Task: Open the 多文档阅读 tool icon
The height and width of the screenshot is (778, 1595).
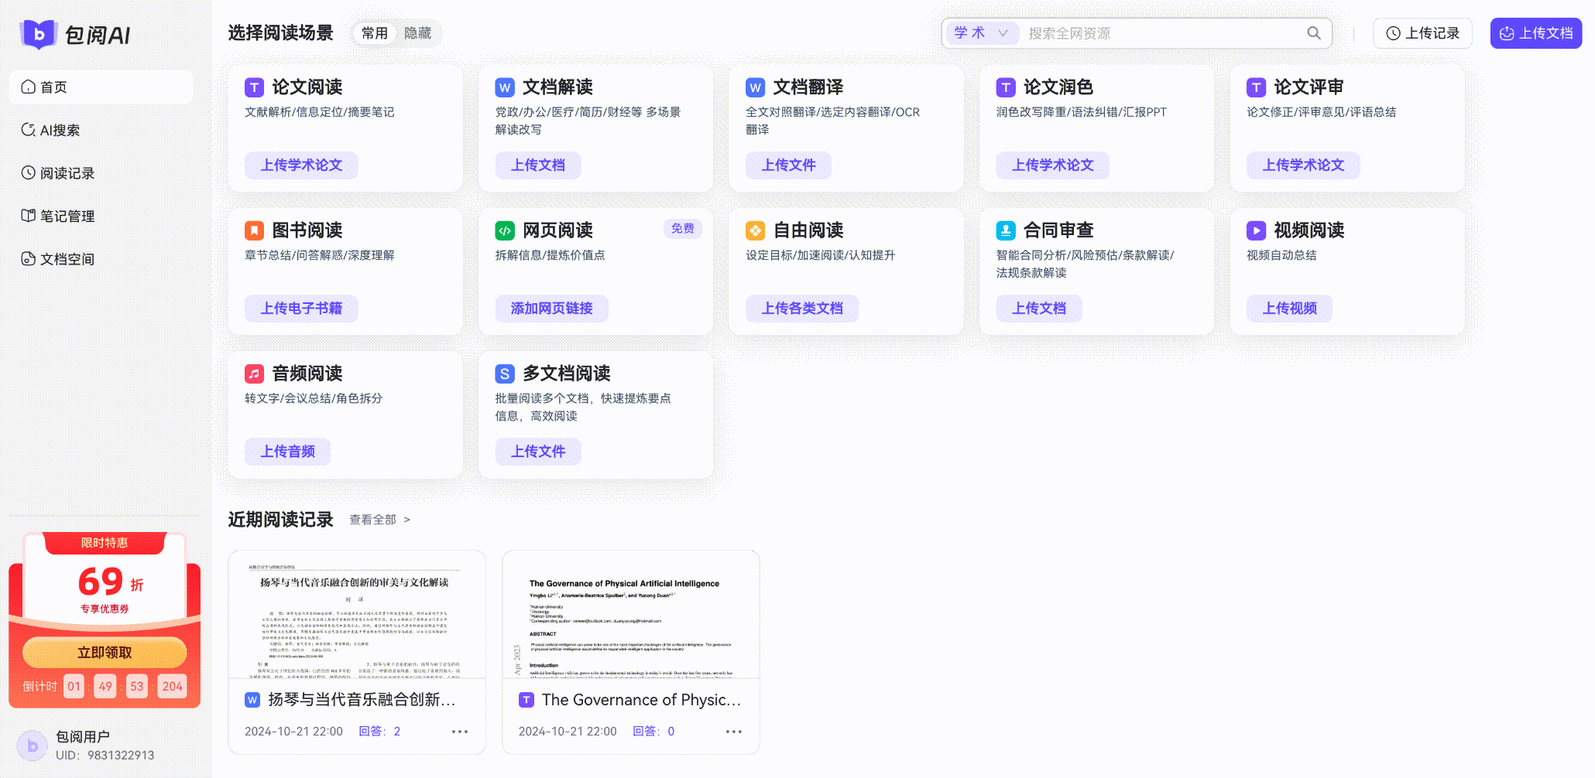Action: 505,374
